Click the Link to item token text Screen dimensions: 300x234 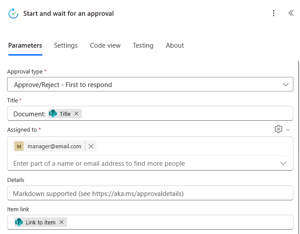click(41, 222)
